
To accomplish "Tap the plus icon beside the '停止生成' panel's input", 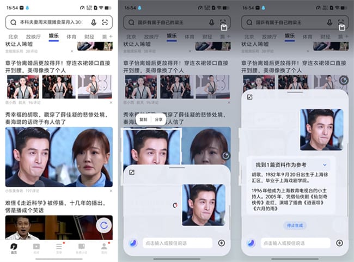I will (339, 243).
